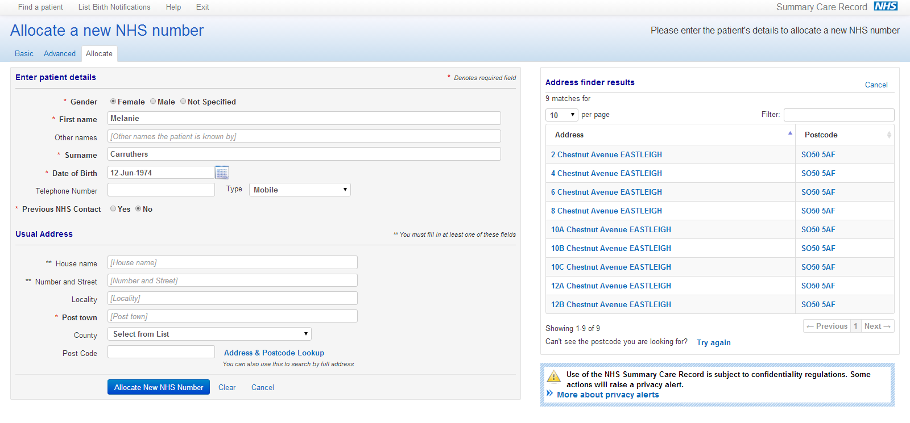Viewport: 910px width, 423px height.
Task: Cancel the address finder results
Action: tap(876, 85)
